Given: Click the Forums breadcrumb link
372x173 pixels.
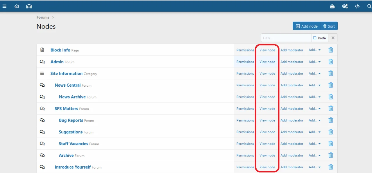Looking at the screenshot, I should (43, 17).
